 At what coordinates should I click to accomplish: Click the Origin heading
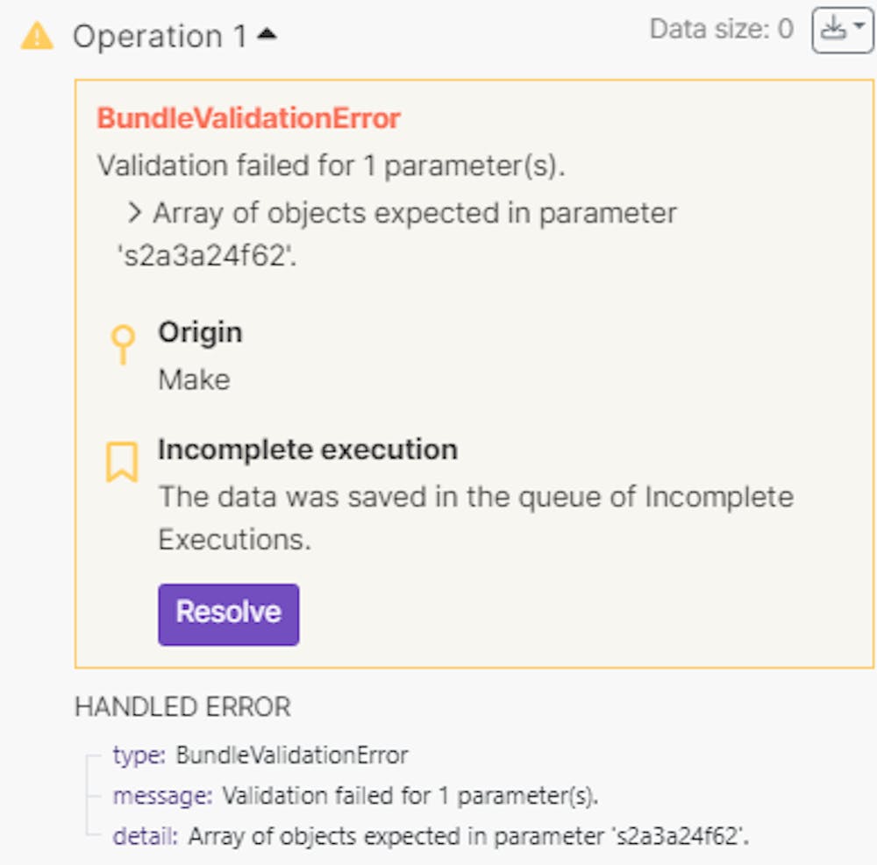[x=200, y=332]
